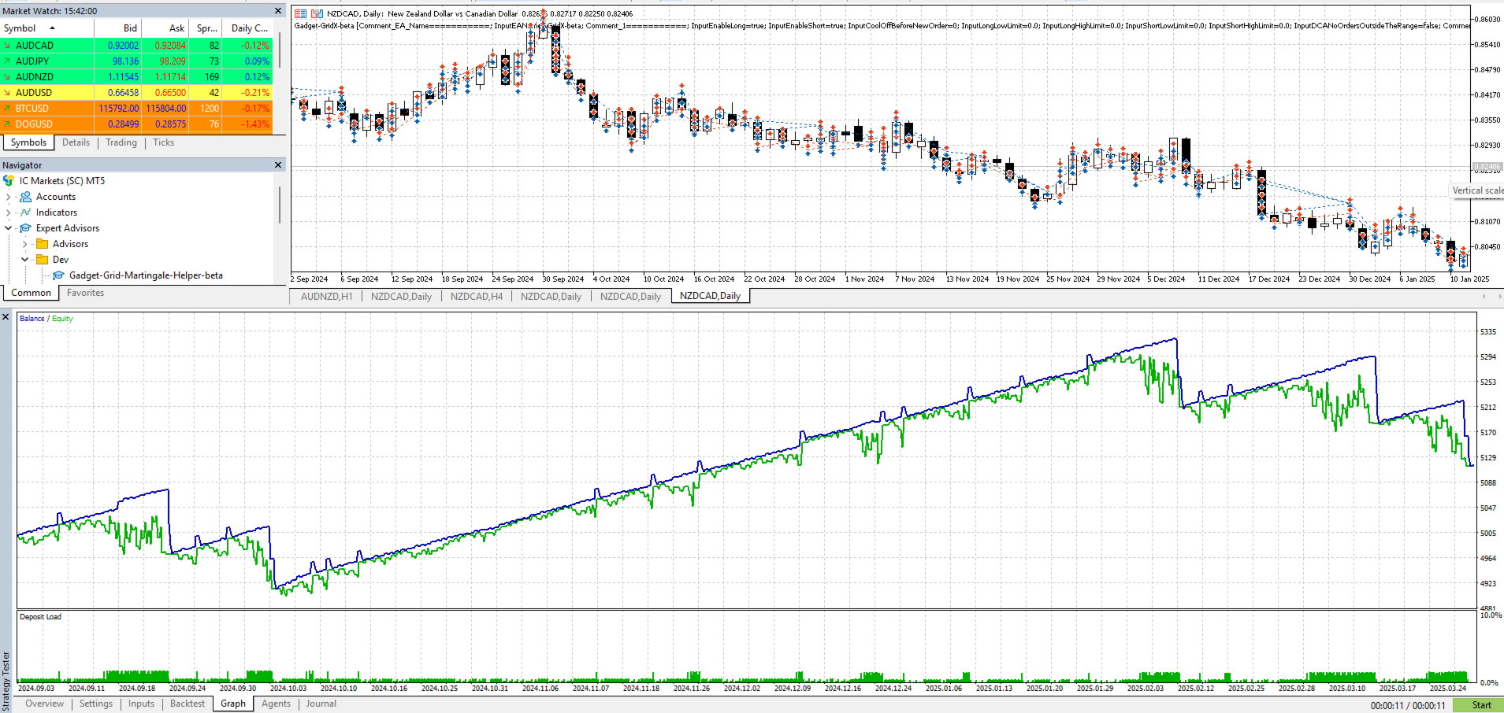
Task: Sort Market Watch by Spread column
Action: (206, 28)
